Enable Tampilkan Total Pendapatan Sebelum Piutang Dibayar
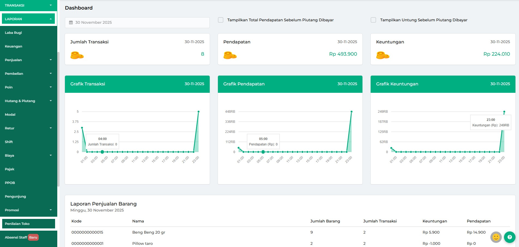 coord(221,20)
